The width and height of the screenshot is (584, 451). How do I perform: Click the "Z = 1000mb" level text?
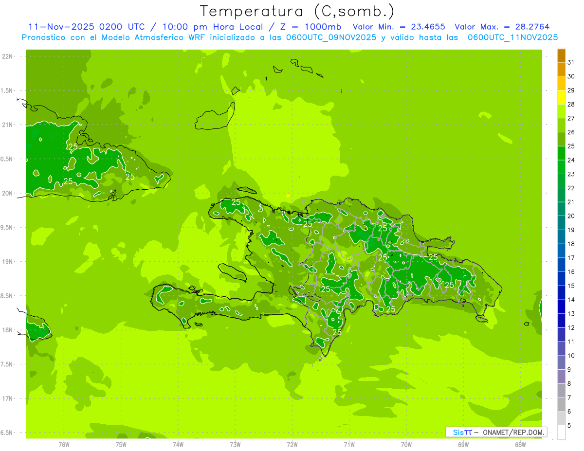pyautogui.click(x=310, y=27)
